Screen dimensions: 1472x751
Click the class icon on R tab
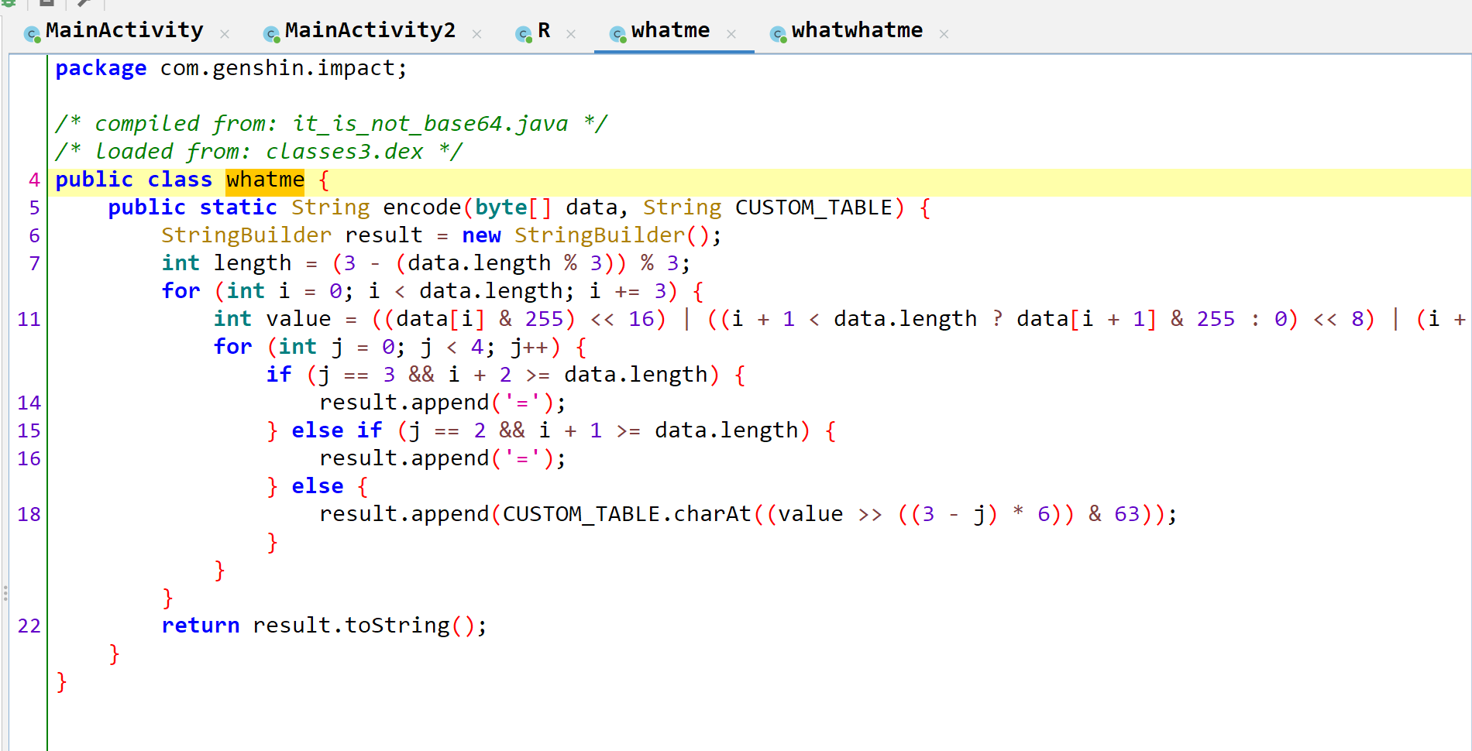pyautogui.click(x=524, y=34)
